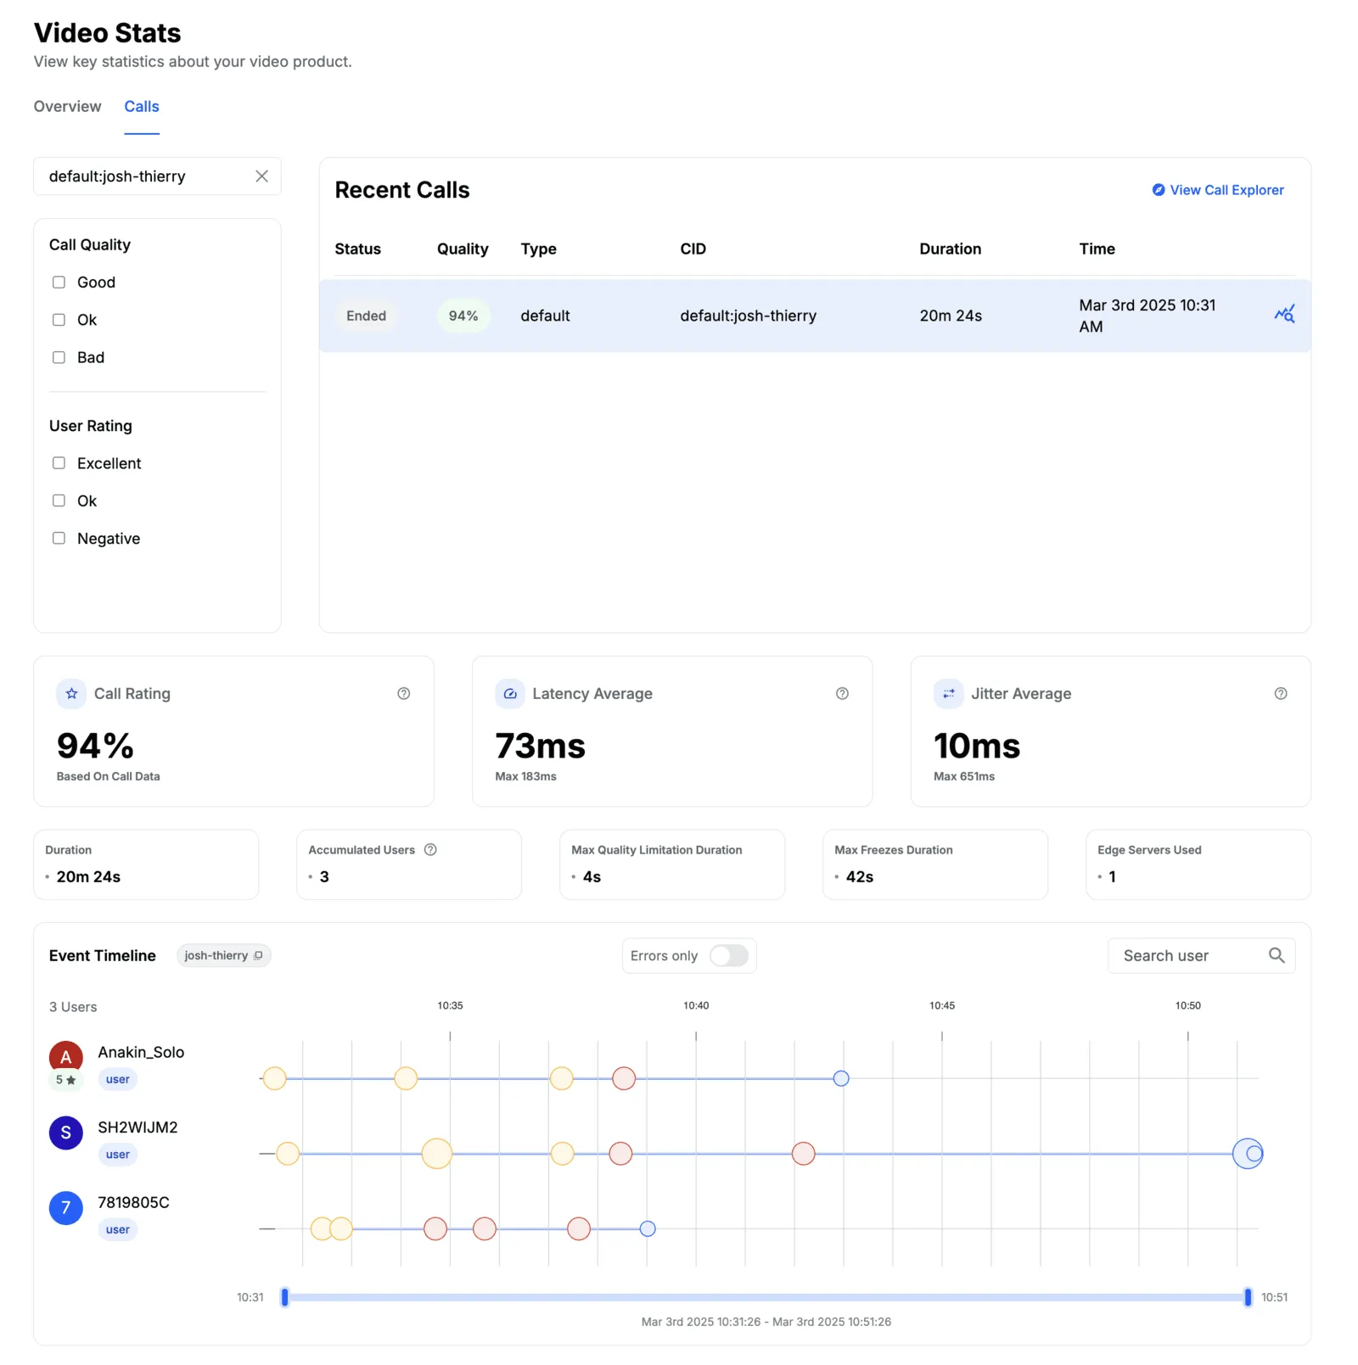Image resolution: width=1358 pixels, height=1365 pixels.
Task: Click search magnifier in Search user
Action: (x=1276, y=955)
